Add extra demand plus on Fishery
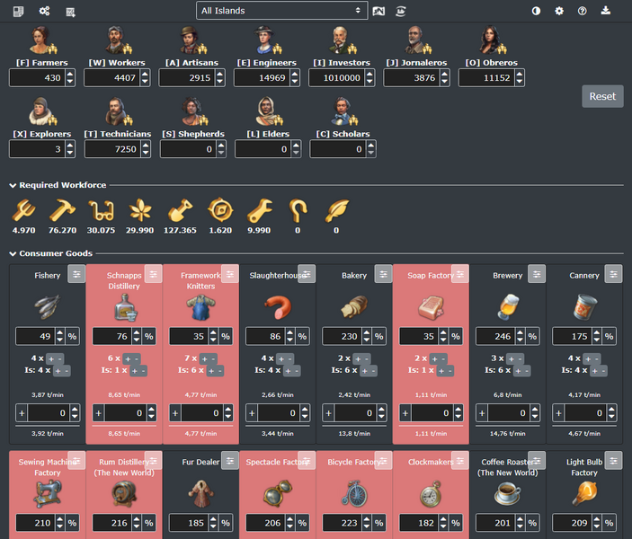 tap(22, 413)
